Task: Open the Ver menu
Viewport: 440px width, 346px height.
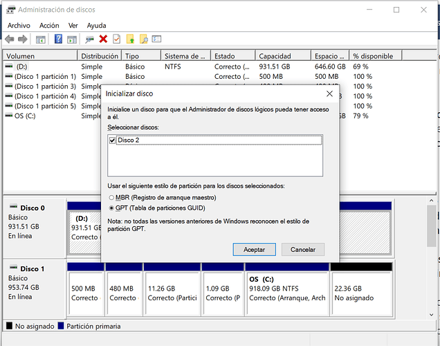Action: tap(73, 26)
